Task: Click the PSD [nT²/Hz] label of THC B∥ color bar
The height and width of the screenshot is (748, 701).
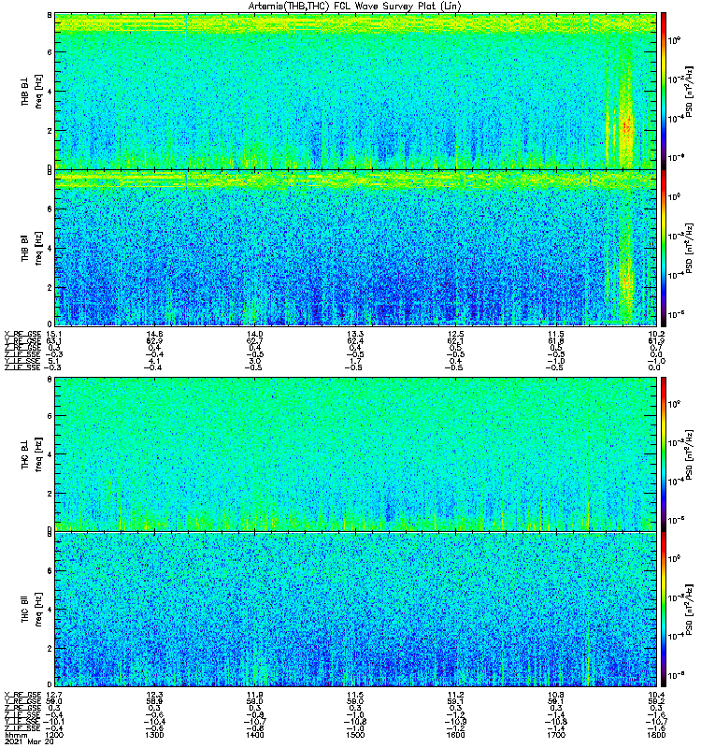Action: (x=690, y=610)
